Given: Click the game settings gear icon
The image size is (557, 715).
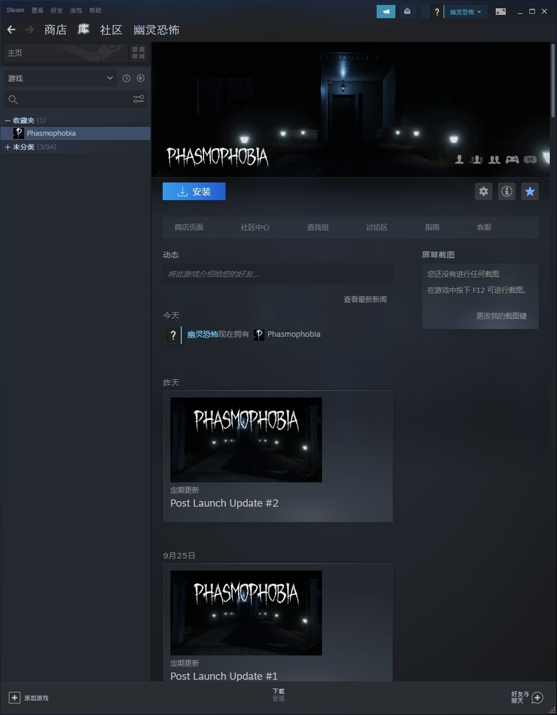Looking at the screenshot, I should (x=484, y=191).
